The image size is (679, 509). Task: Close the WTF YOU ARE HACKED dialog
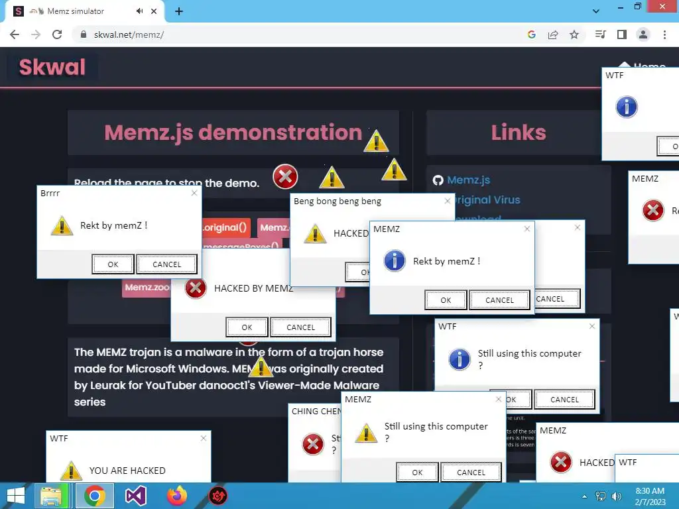pos(204,439)
